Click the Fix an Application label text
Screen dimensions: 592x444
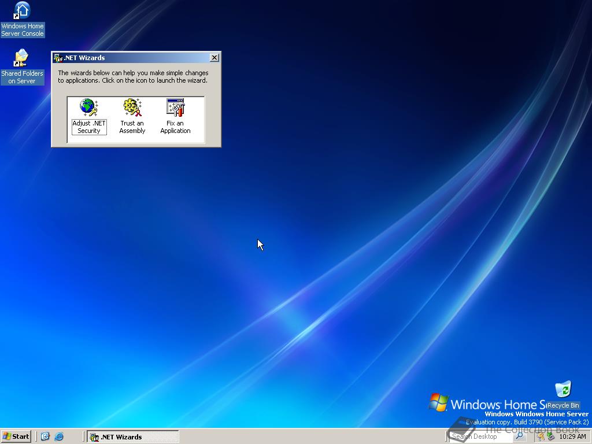coord(175,127)
